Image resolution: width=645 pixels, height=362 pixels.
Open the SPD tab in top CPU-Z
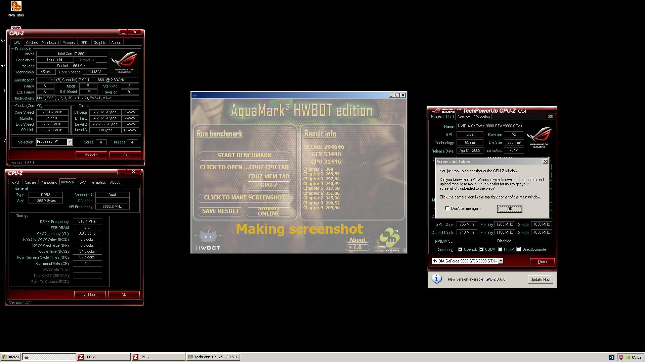pos(84,43)
